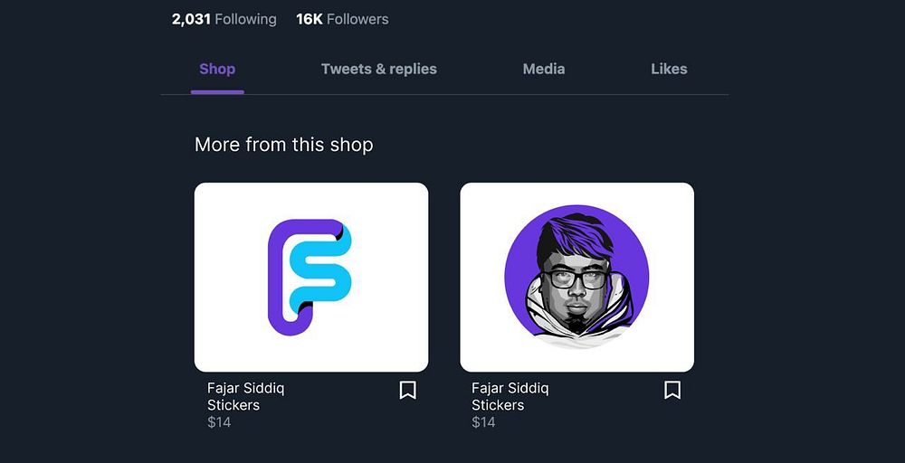Open the purple-haired avatar portrait sticker

[x=576, y=277]
